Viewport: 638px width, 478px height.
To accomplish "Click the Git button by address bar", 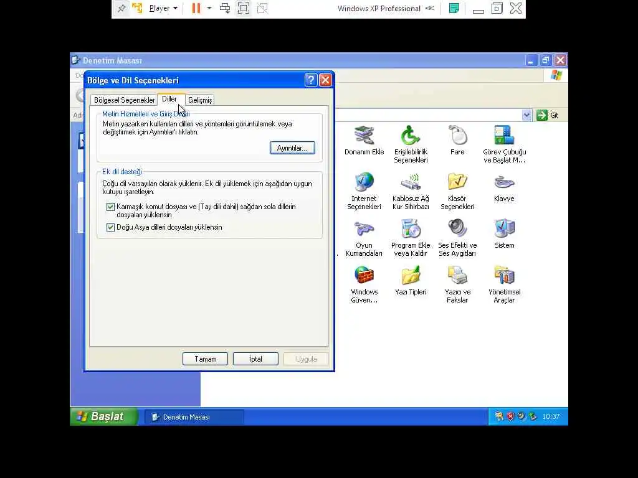I will coord(548,115).
